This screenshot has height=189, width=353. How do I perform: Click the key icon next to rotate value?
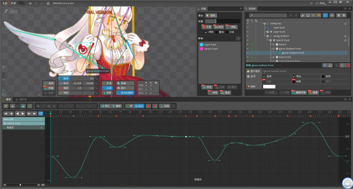97,79
